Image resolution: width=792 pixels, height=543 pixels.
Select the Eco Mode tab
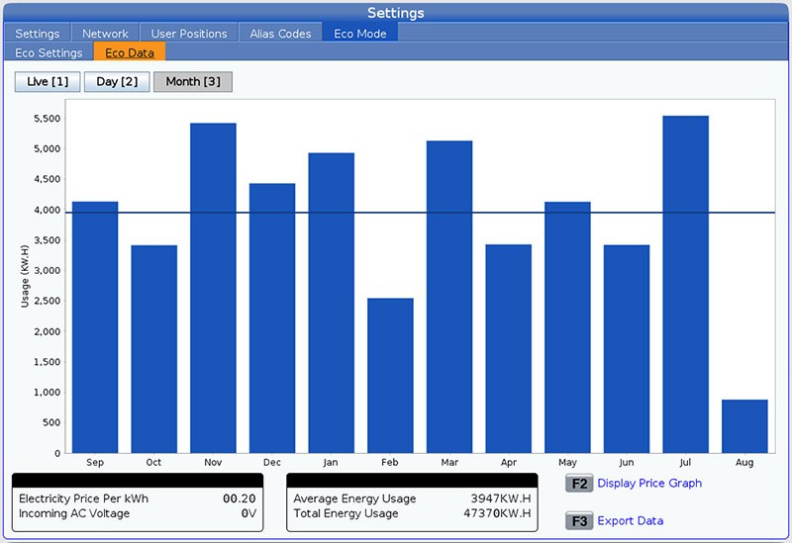(361, 34)
